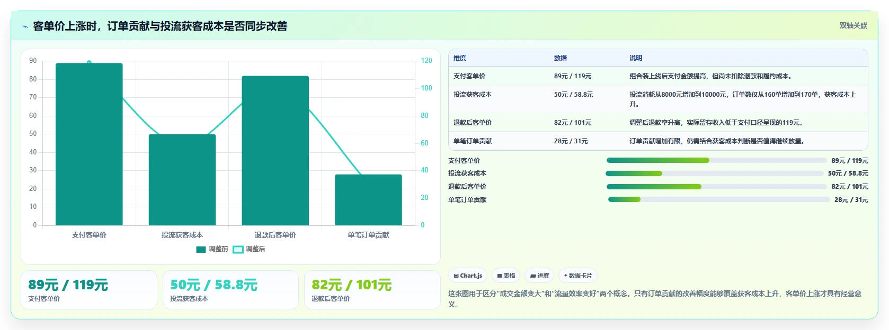This screenshot has height=330, width=889.
Task: Click the 投流获客成本 bar in chart
Action: pos(182,180)
